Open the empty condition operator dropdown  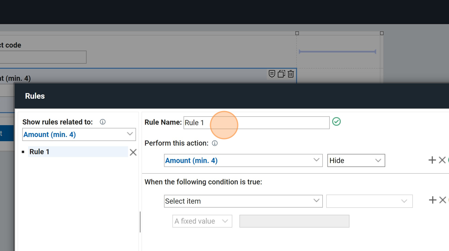pos(369,201)
